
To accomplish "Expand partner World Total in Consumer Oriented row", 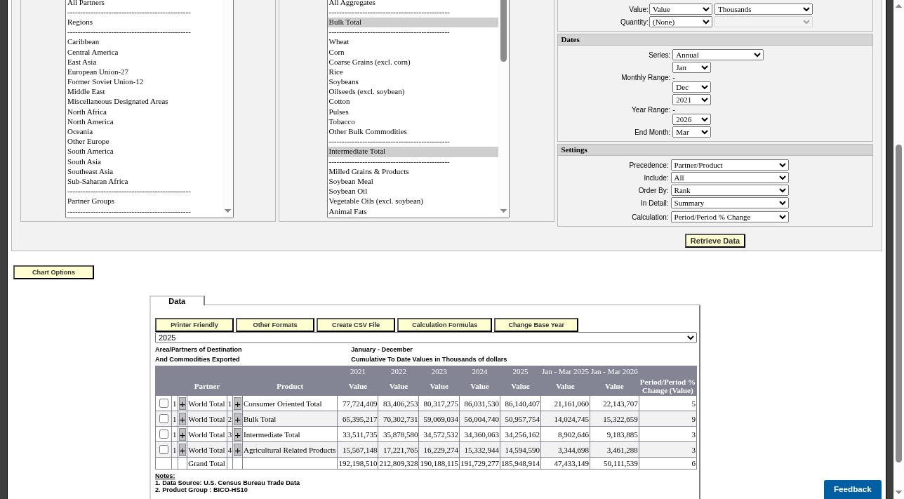I will coord(182,404).
